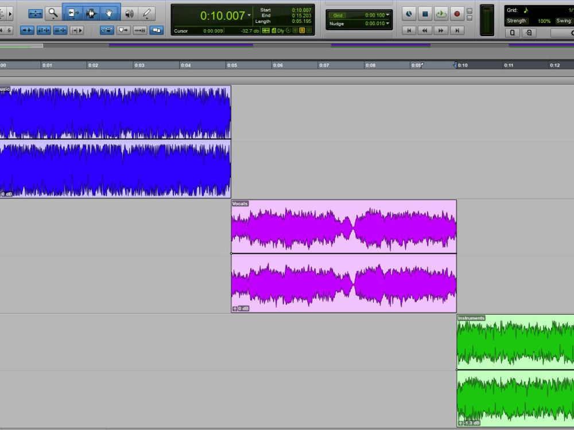Viewport: 574px width, 430px height.
Task: Open the main counter format dropdown
Action: pos(249,15)
